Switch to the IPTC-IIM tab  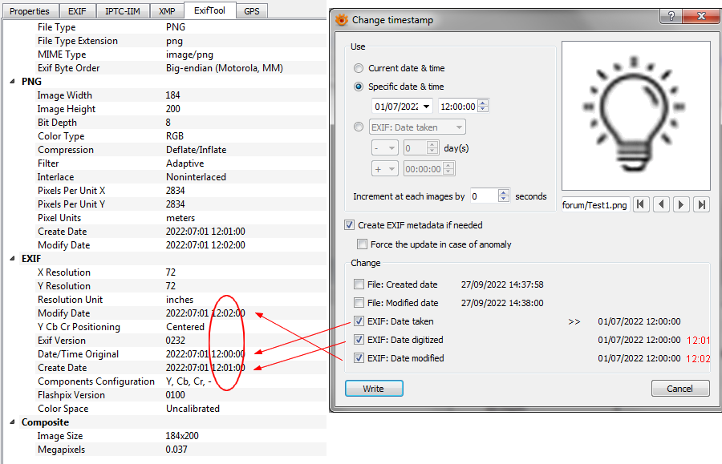(123, 11)
